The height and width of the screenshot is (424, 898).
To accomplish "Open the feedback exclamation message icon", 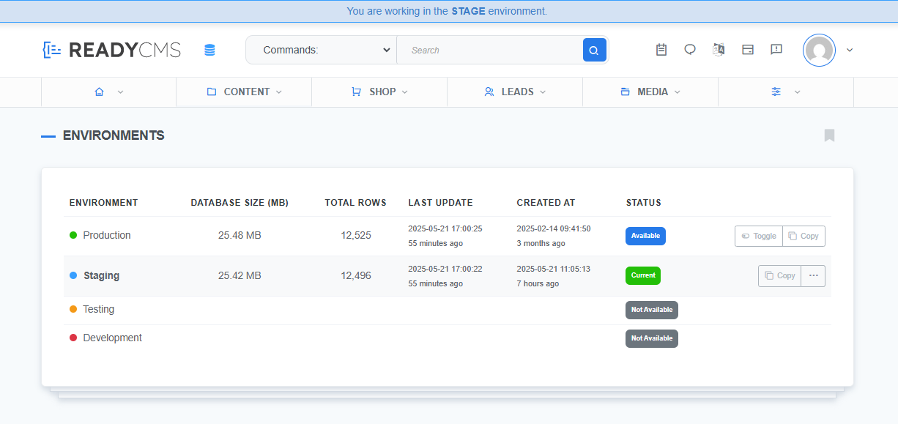I will point(776,50).
